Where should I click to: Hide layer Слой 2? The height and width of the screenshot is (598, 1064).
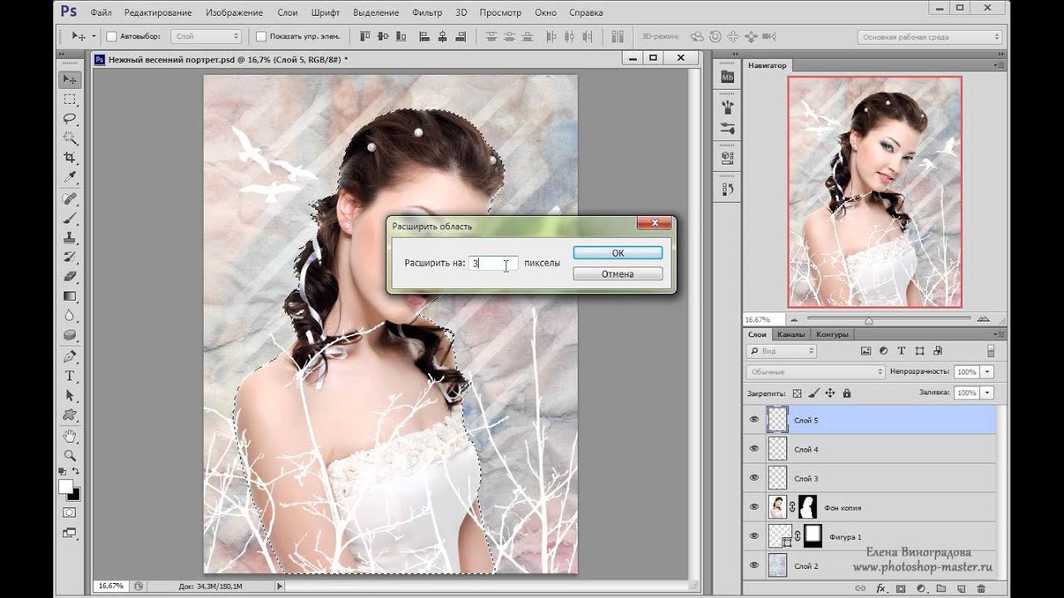pyautogui.click(x=754, y=566)
